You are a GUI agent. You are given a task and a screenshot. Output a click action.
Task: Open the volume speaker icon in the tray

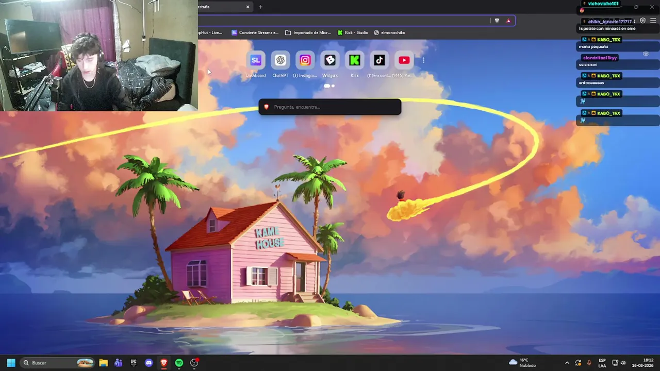(x=623, y=363)
